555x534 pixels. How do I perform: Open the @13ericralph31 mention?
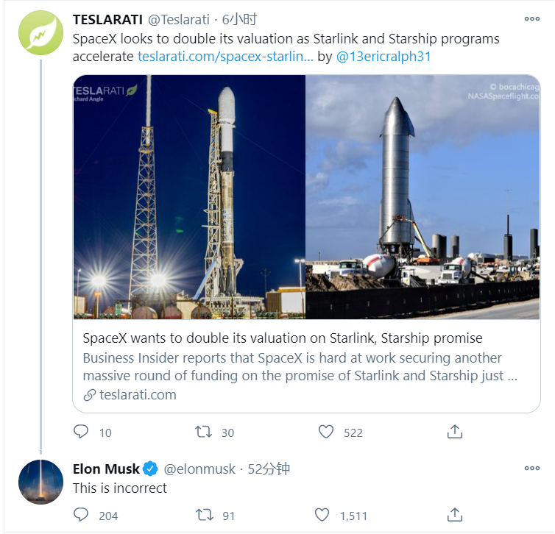pos(383,56)
